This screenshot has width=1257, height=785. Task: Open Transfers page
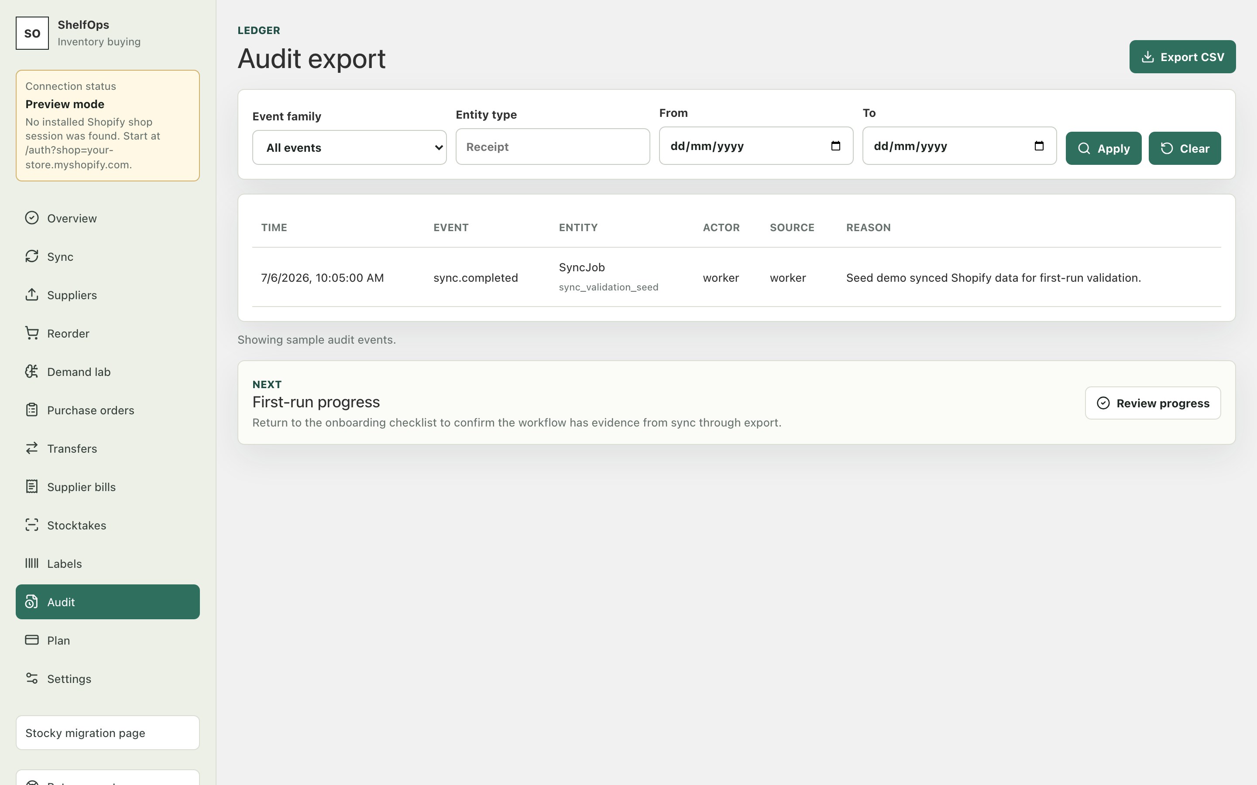107,449
